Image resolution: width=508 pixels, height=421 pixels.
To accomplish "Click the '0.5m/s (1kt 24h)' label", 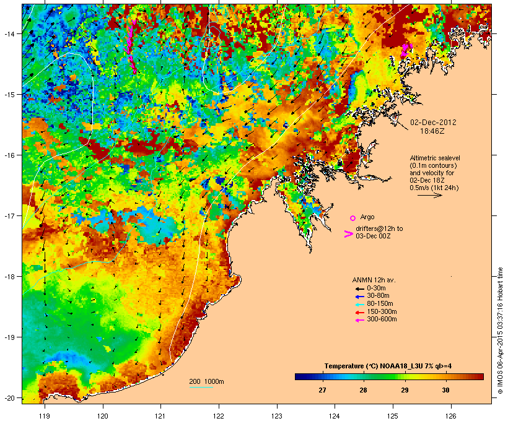I will point(434,188).
